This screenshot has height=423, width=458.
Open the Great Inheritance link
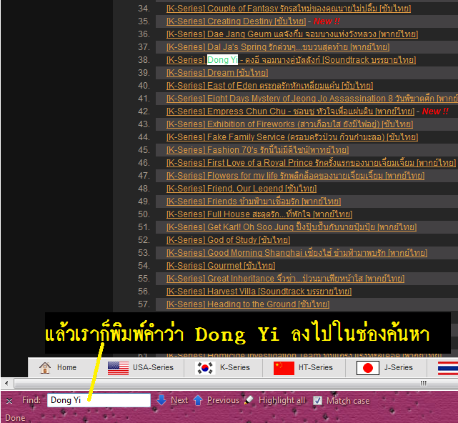tap(285, 279)
